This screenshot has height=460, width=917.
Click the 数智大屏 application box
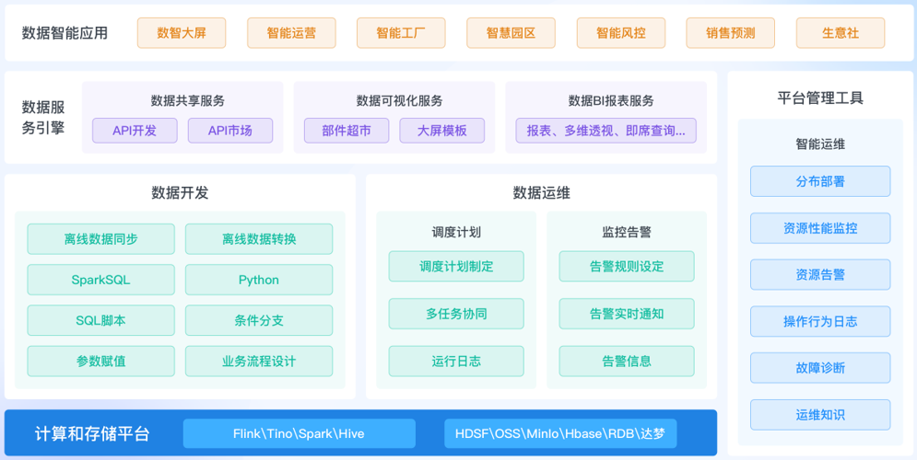point(182,33)
